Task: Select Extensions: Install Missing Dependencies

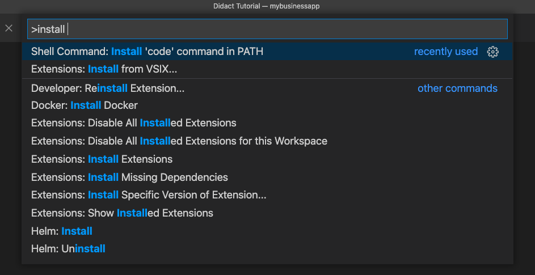Action: pyautogui.click(x=267, y=177)
